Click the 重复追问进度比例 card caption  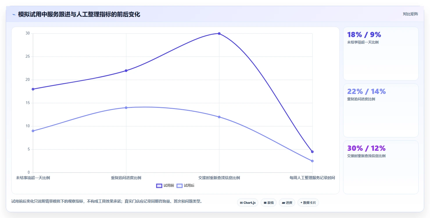coord(361,99)
